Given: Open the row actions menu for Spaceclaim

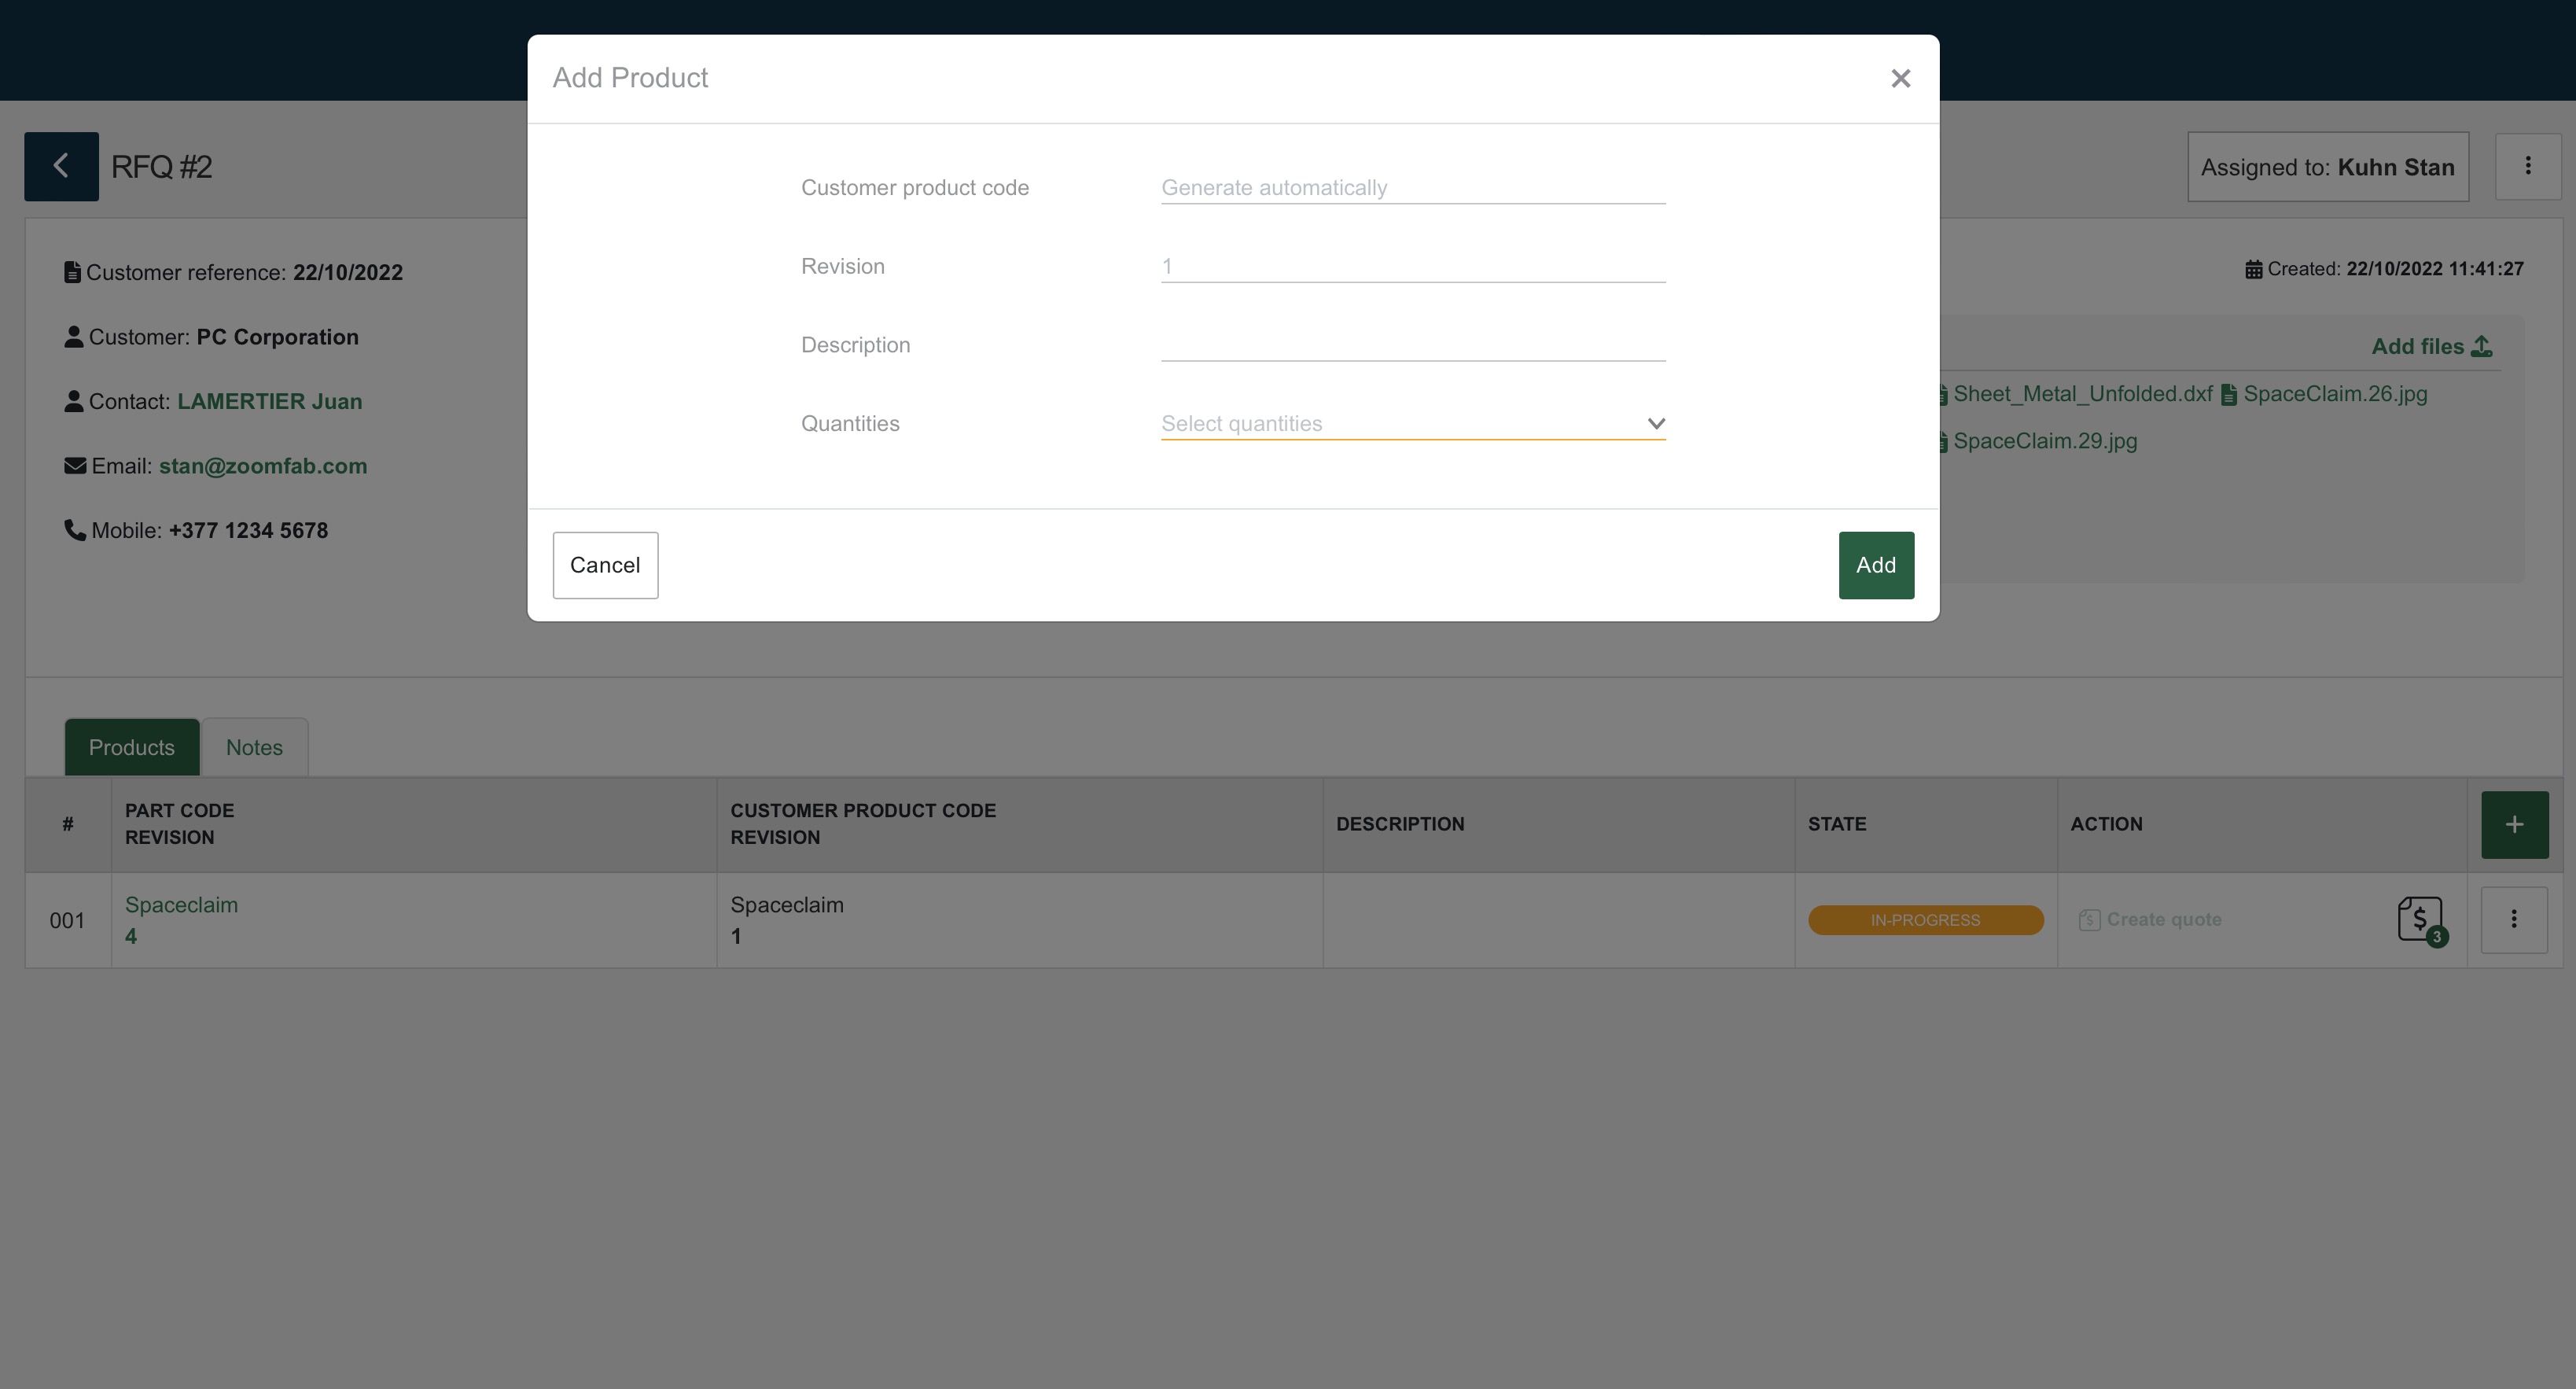Looking at the screenshot, I should coord(2513,919).
